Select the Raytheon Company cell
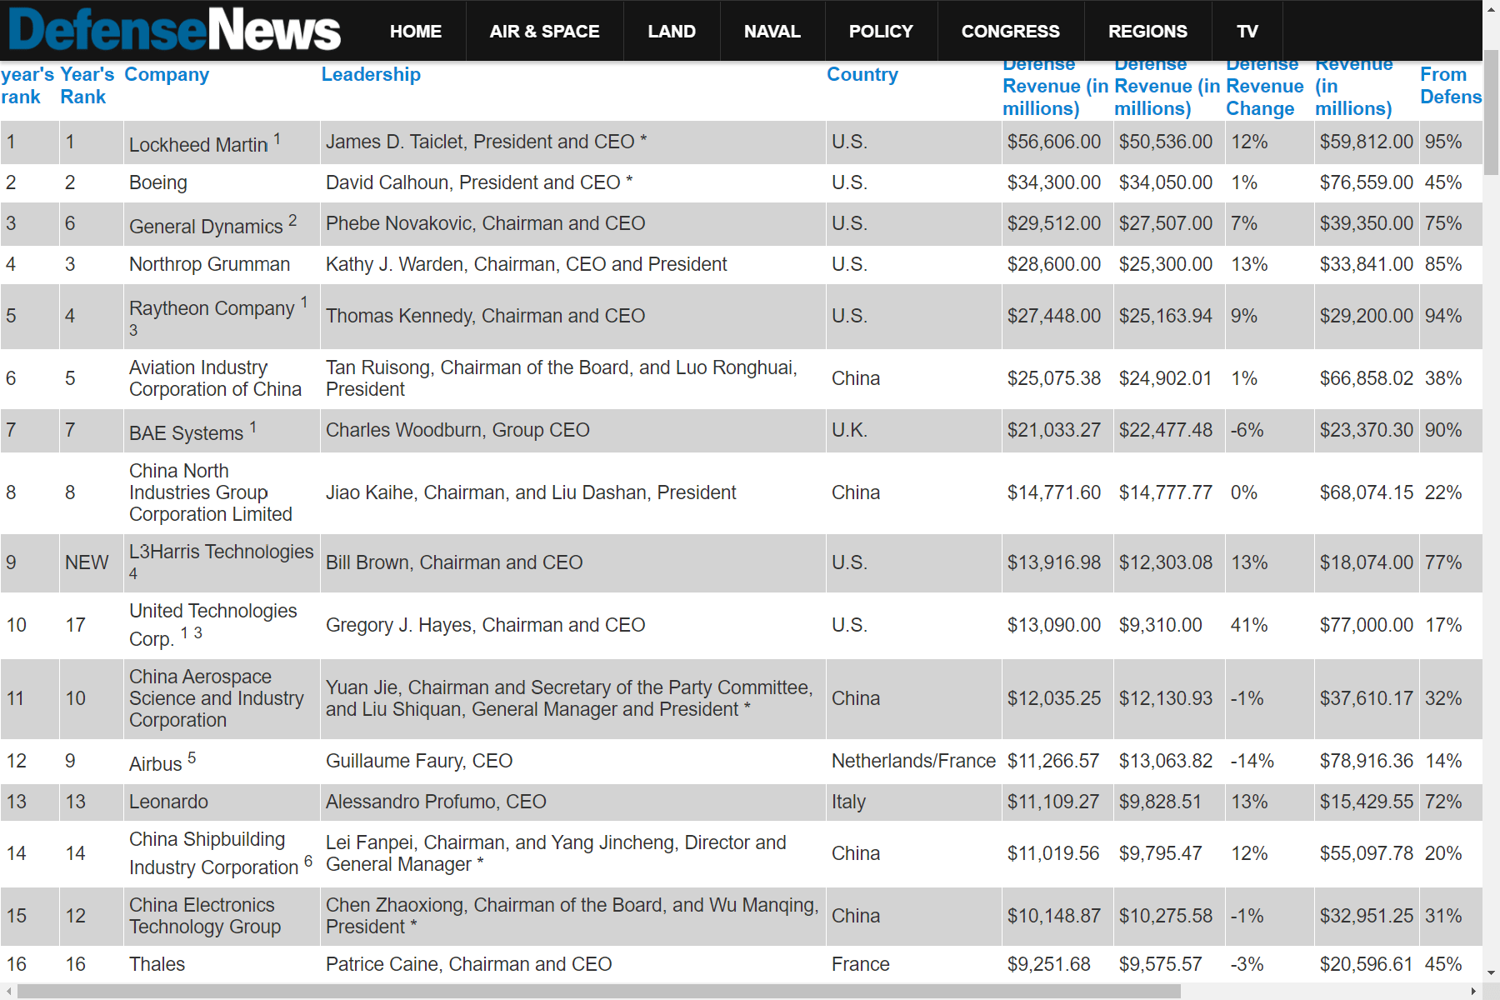Screen dimensions: 1500x1000 (x=222, y=317)
